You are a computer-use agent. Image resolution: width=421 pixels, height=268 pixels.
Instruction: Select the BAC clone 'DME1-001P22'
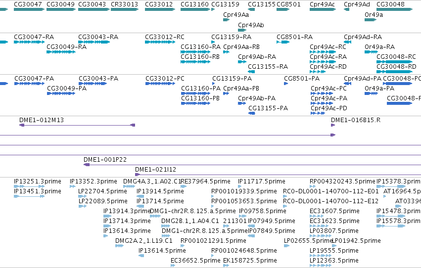coord(105,160)
